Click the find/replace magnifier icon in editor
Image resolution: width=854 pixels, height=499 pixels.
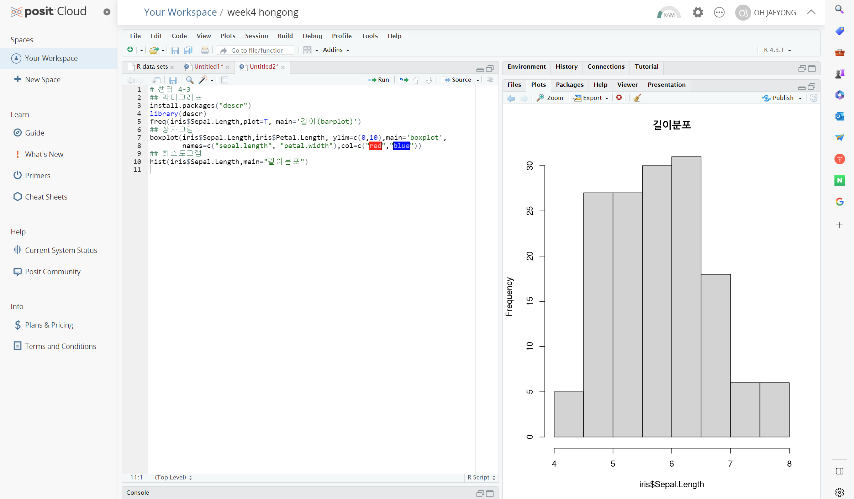tap(190, 80)
